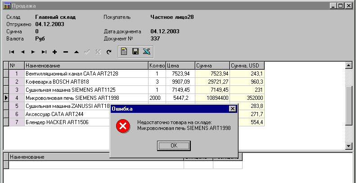This screenshot has width=356, height=183.
Task: Cancel edit with X navigator icon
Action: (98, 52)
